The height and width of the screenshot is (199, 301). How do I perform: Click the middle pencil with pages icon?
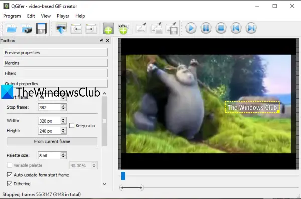tap(157, 28)
